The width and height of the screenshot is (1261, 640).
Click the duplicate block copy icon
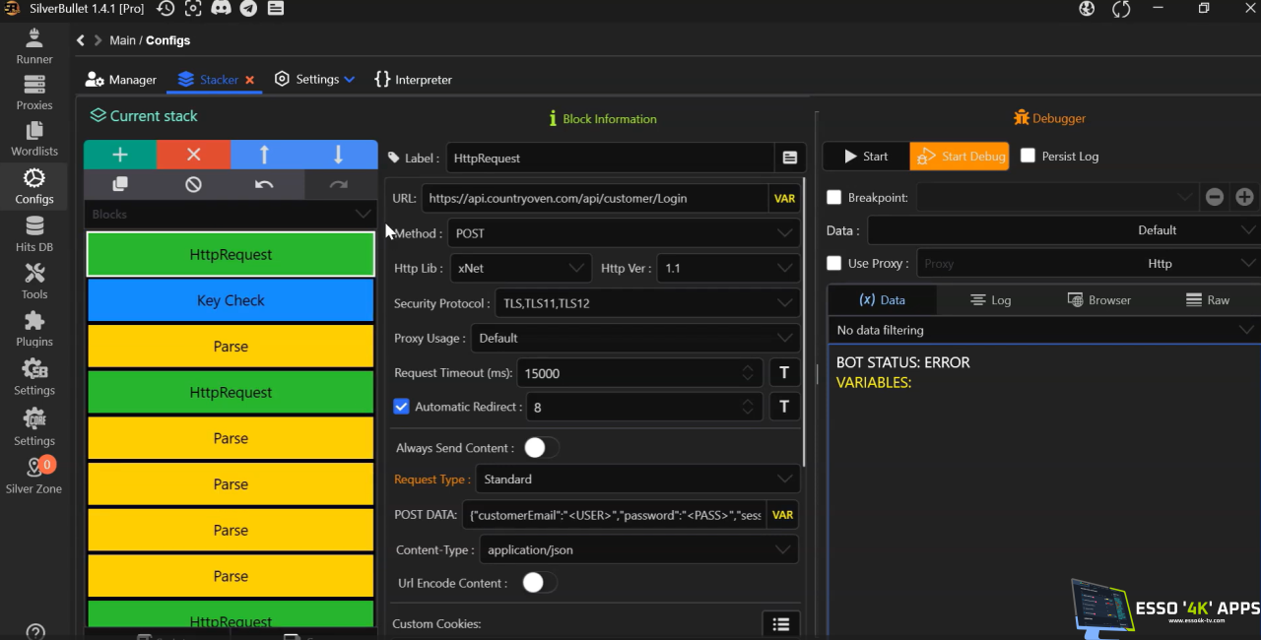pos(120,184)
